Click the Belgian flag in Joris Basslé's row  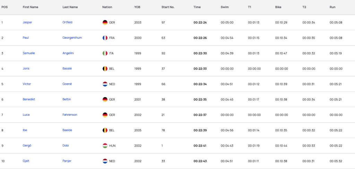click(105, 68)
